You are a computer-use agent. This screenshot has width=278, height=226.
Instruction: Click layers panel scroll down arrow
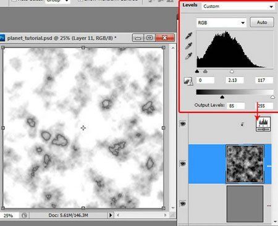tap(276, 222)
